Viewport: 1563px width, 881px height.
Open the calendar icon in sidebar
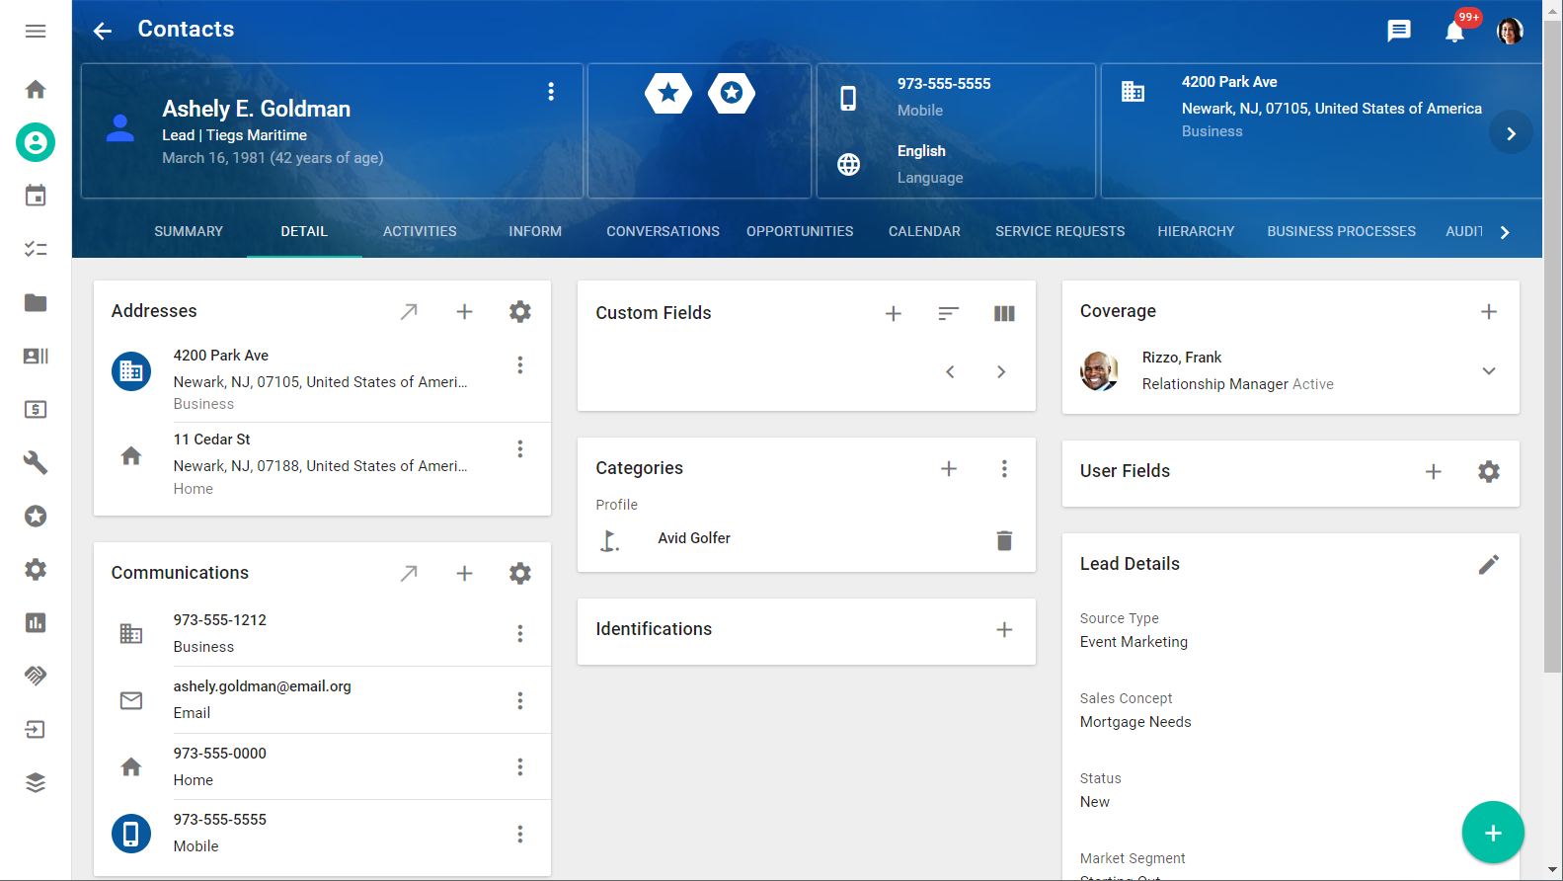(36, 196)
